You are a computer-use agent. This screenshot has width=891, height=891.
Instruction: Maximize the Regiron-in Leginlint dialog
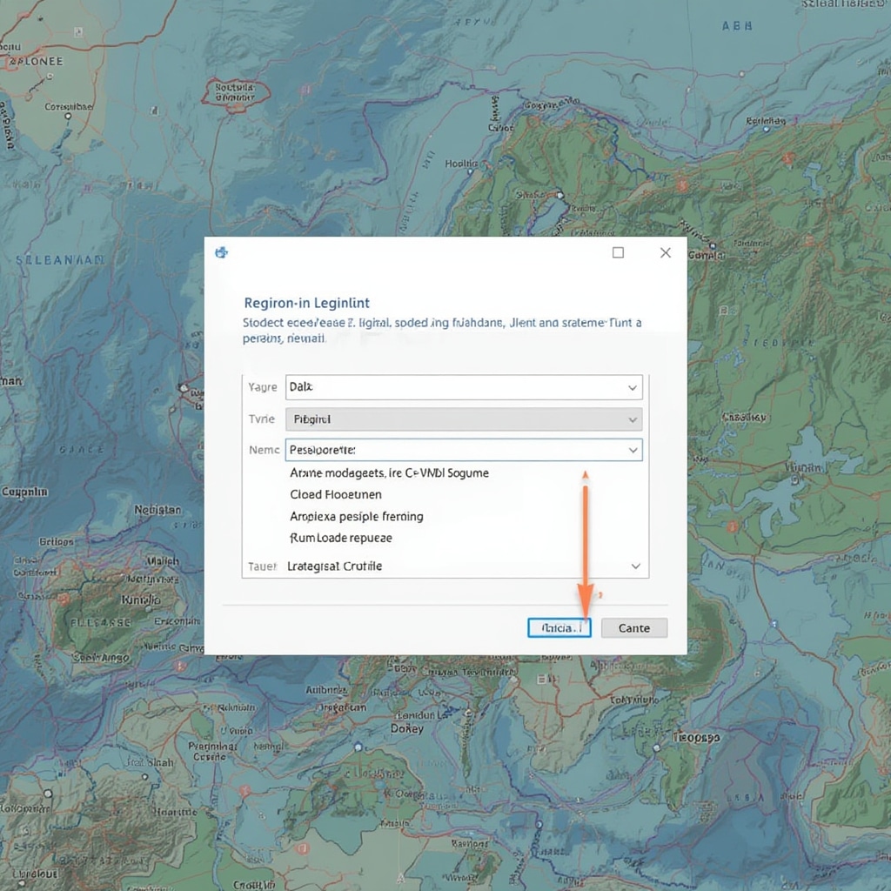618,252
